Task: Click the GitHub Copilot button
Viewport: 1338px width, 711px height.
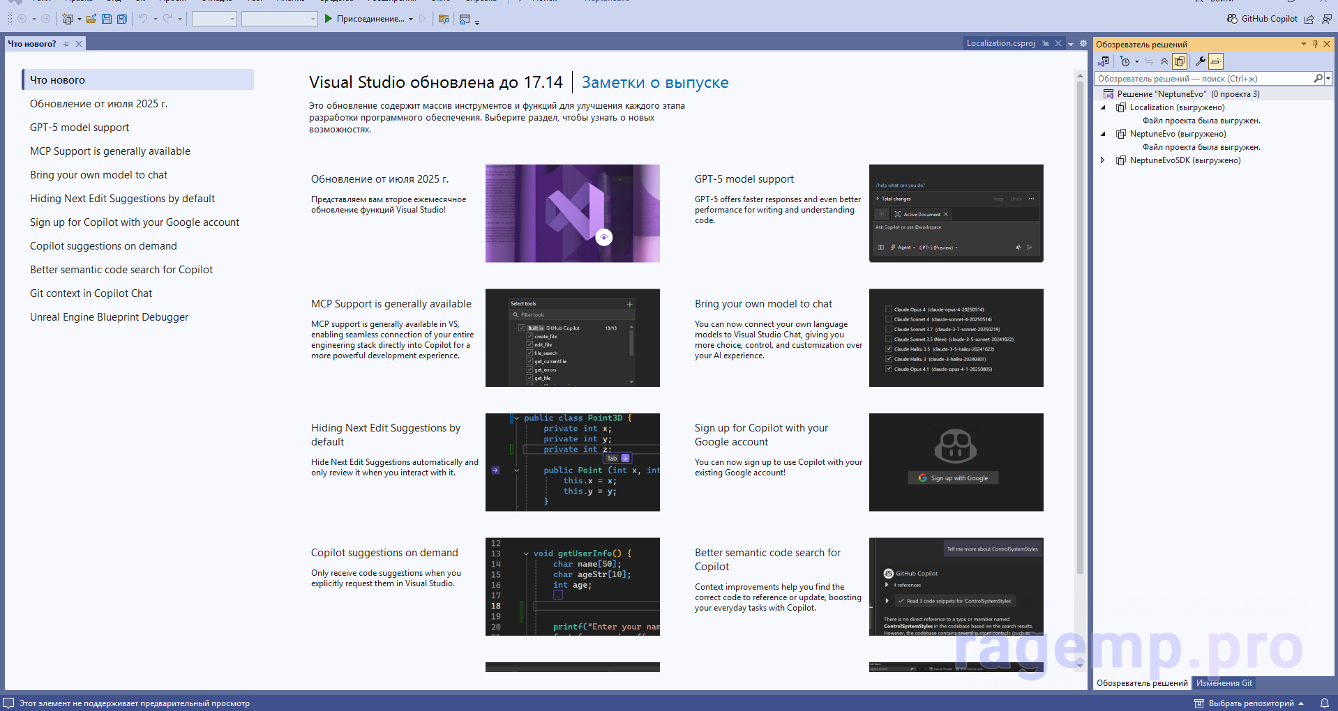Action: pos(1263,19)
